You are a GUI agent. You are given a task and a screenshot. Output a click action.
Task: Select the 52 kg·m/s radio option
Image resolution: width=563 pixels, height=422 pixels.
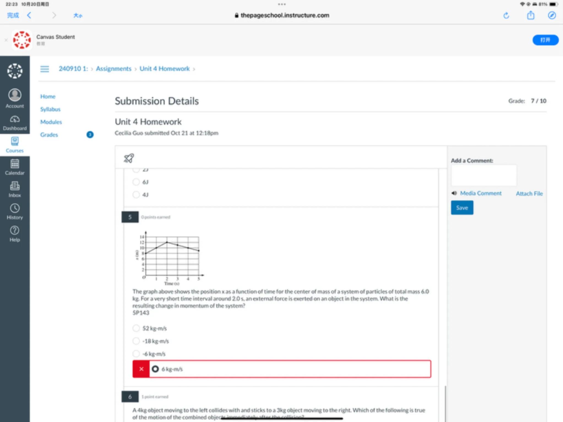[136, 328]
